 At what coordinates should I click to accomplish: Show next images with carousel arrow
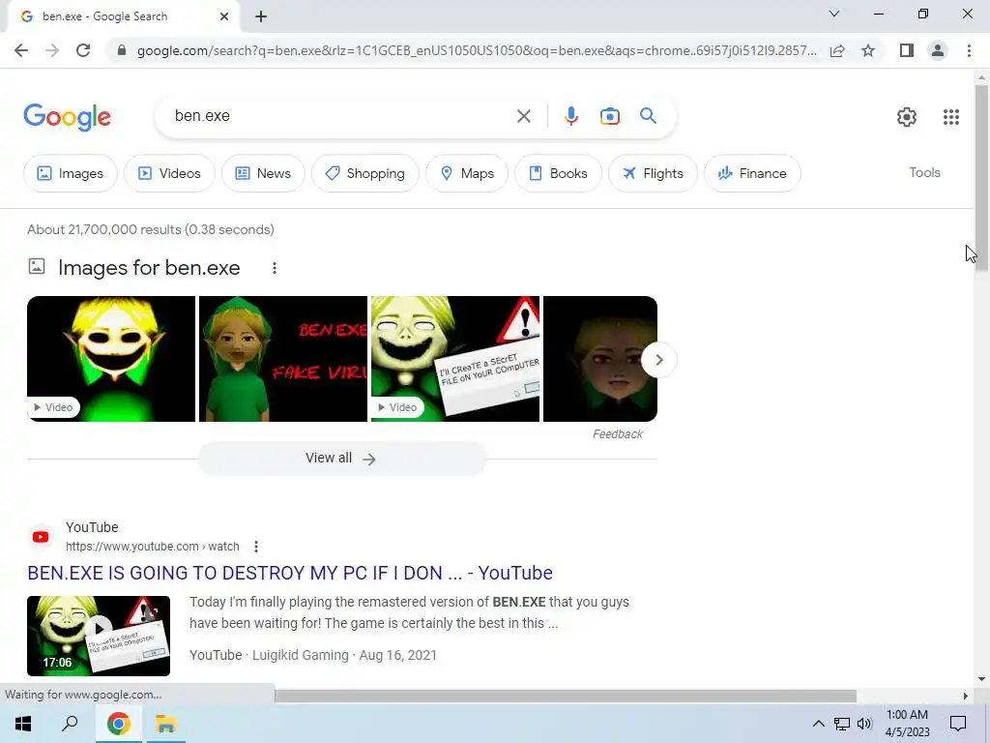coord(658,360)
